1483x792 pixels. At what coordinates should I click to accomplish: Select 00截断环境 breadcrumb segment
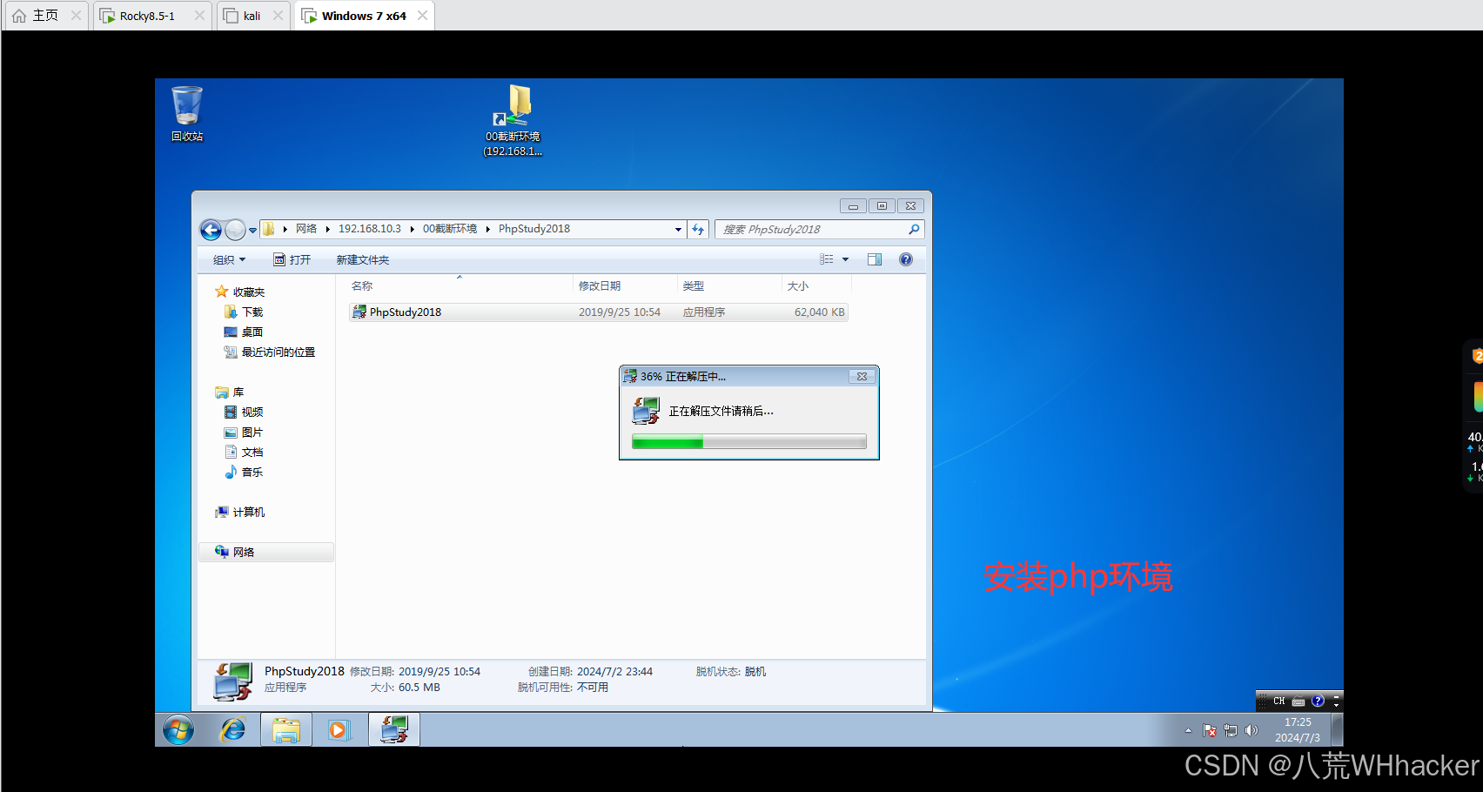pos(450,229)
